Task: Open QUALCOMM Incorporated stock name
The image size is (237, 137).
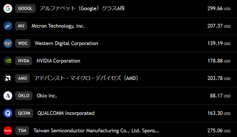Action: click(66, 113)
